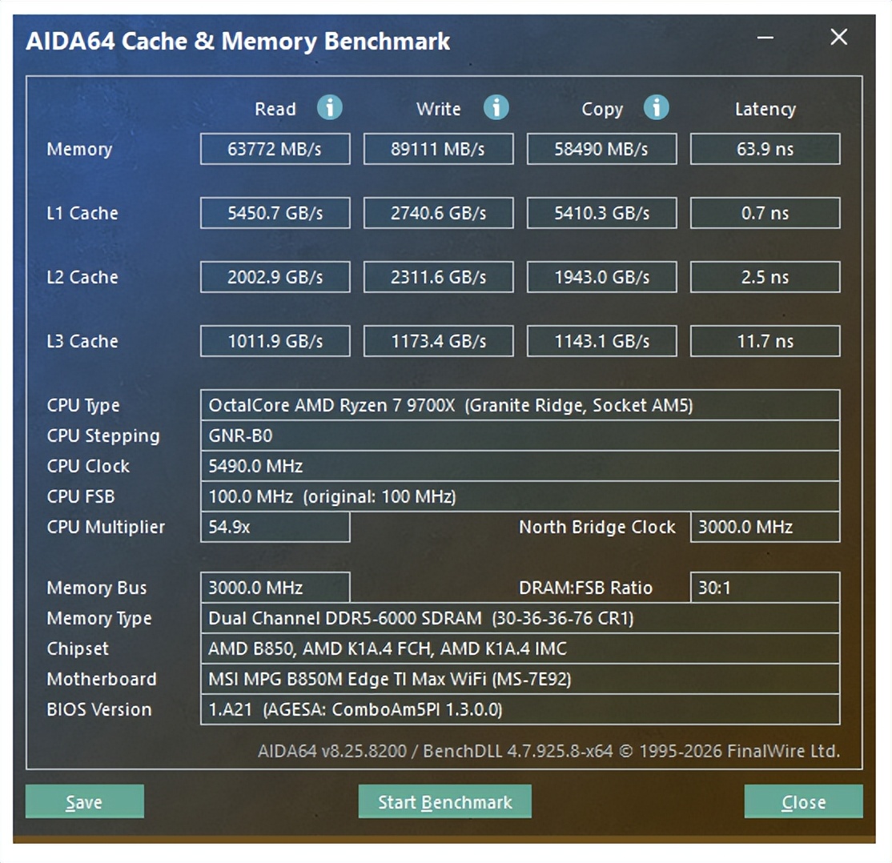Click the info icon next to Copy
The height and width of the screenshot is (863, 892).
click(657, 107)
